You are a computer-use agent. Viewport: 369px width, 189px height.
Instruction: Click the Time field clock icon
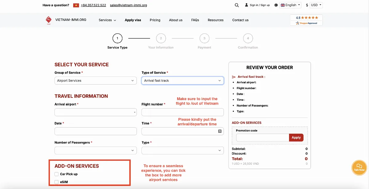(220, 131)
